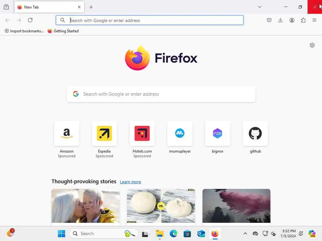
Task: Open File Explorer from the taskbar
Action: 159,233
